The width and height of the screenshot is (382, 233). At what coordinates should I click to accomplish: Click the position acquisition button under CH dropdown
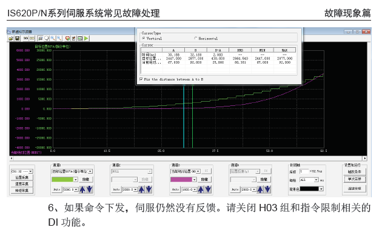[x=22, y=177]
